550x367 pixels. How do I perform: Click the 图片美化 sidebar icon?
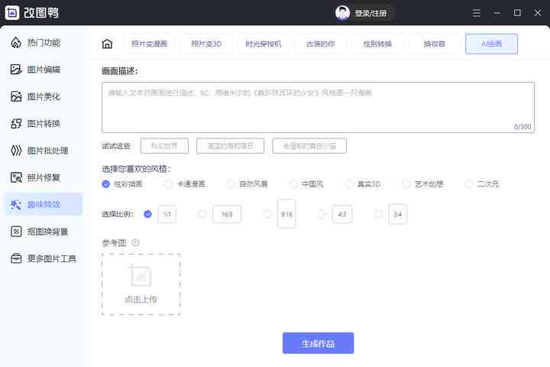[16, 96]
